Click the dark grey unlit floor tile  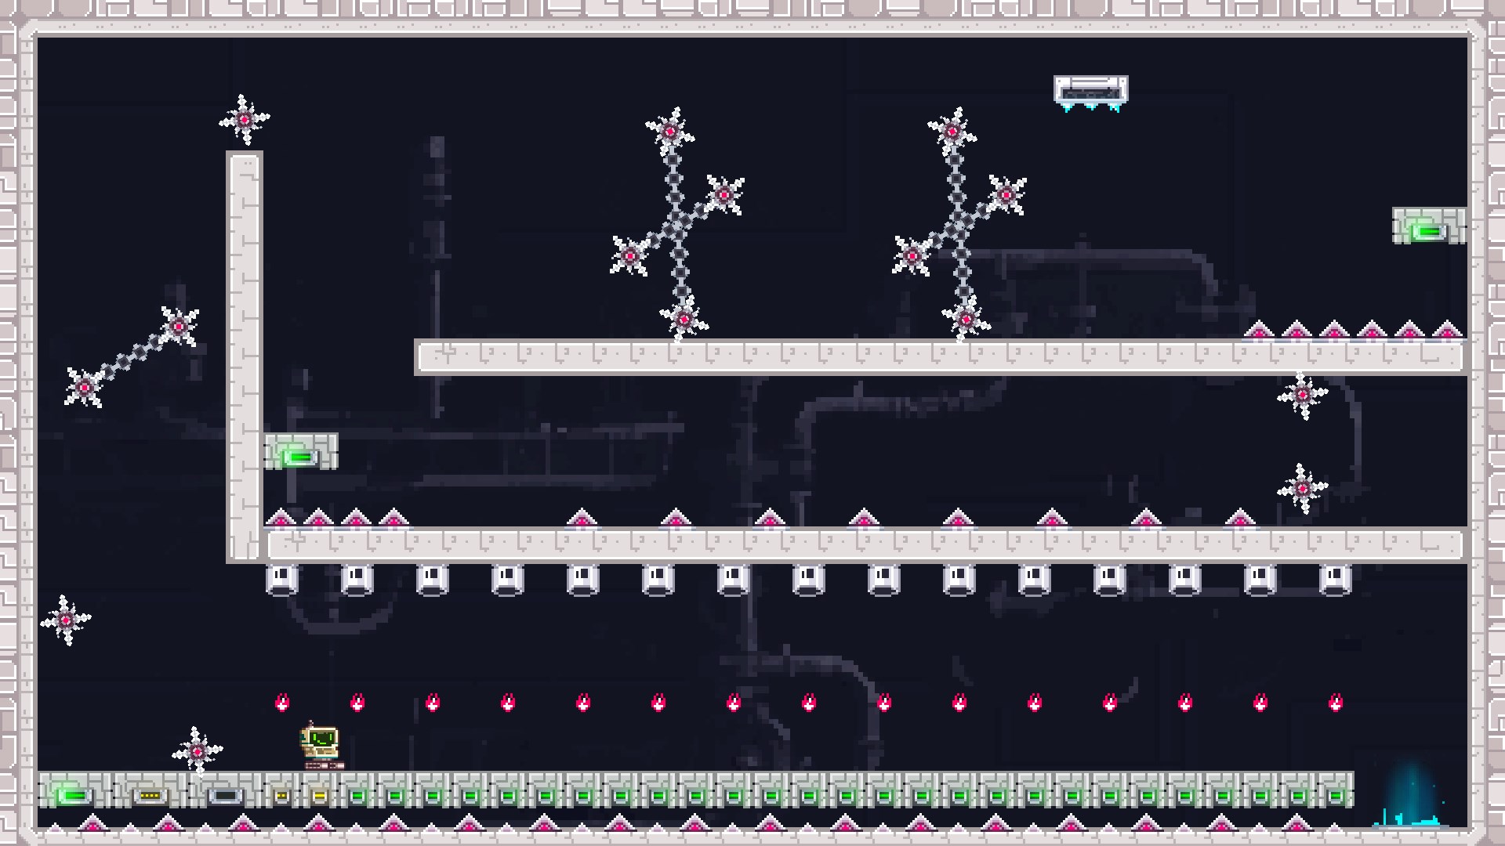225,791
